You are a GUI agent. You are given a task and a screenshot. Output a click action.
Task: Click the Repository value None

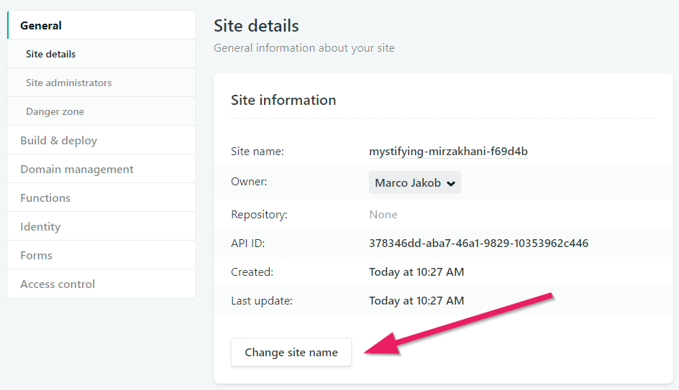coord(383,215)
